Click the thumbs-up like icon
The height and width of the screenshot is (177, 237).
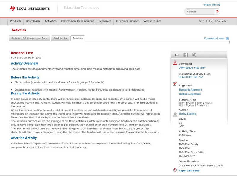177,55
